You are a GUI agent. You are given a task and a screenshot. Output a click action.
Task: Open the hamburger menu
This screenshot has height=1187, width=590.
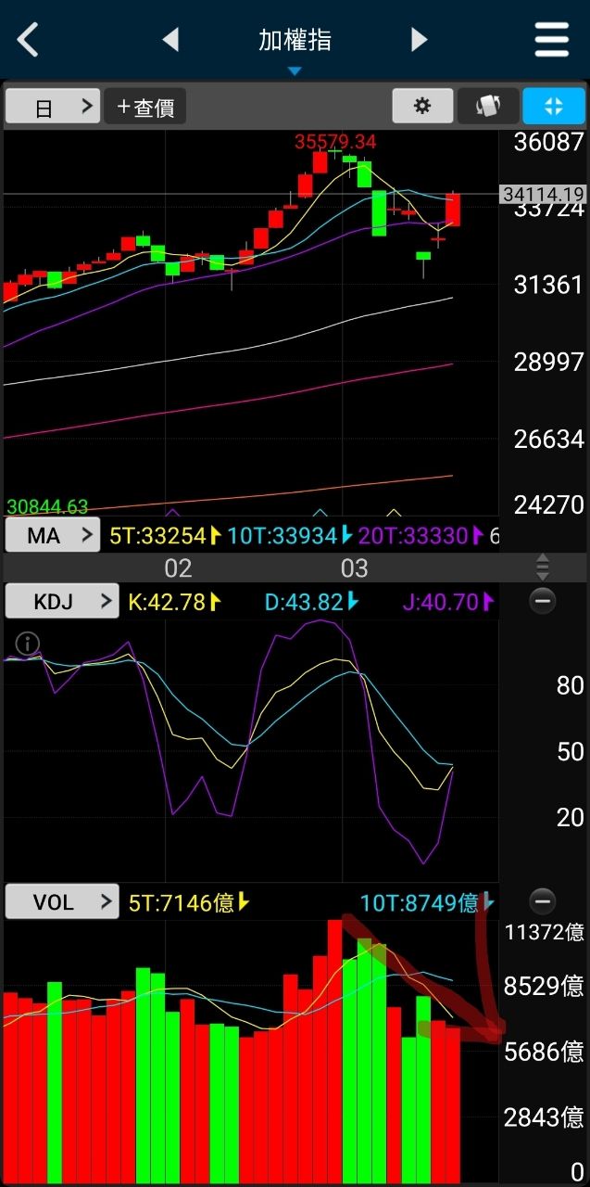pos(551,40)
